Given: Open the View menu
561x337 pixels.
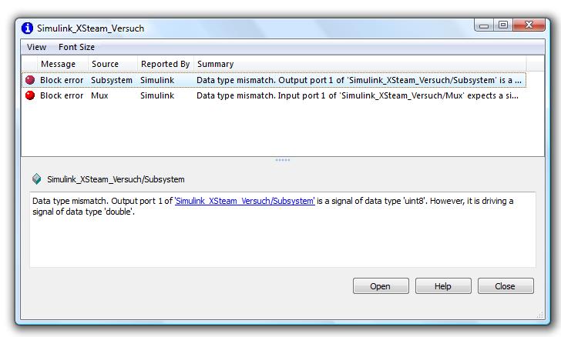Looking at the screenshot, I should (x=36, y=47).
